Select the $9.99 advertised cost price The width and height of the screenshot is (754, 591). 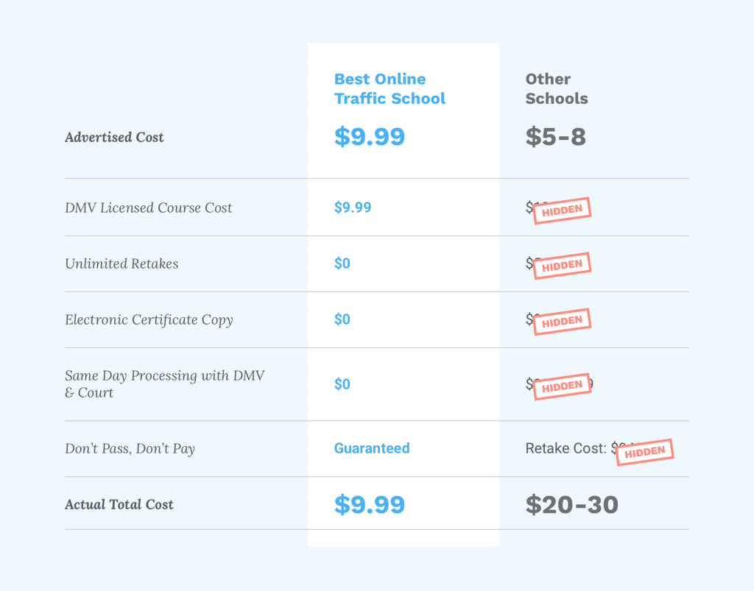pos(370,136)
